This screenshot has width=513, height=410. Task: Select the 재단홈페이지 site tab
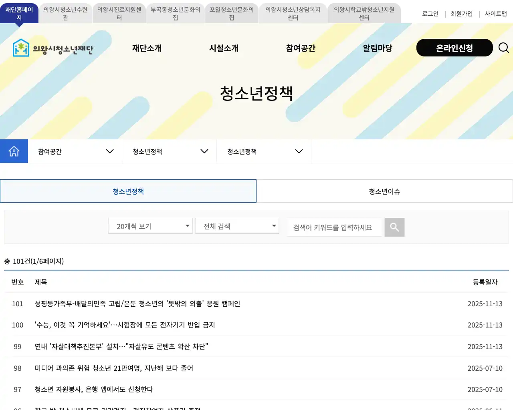pyautogui.click(x=19, y=13)
